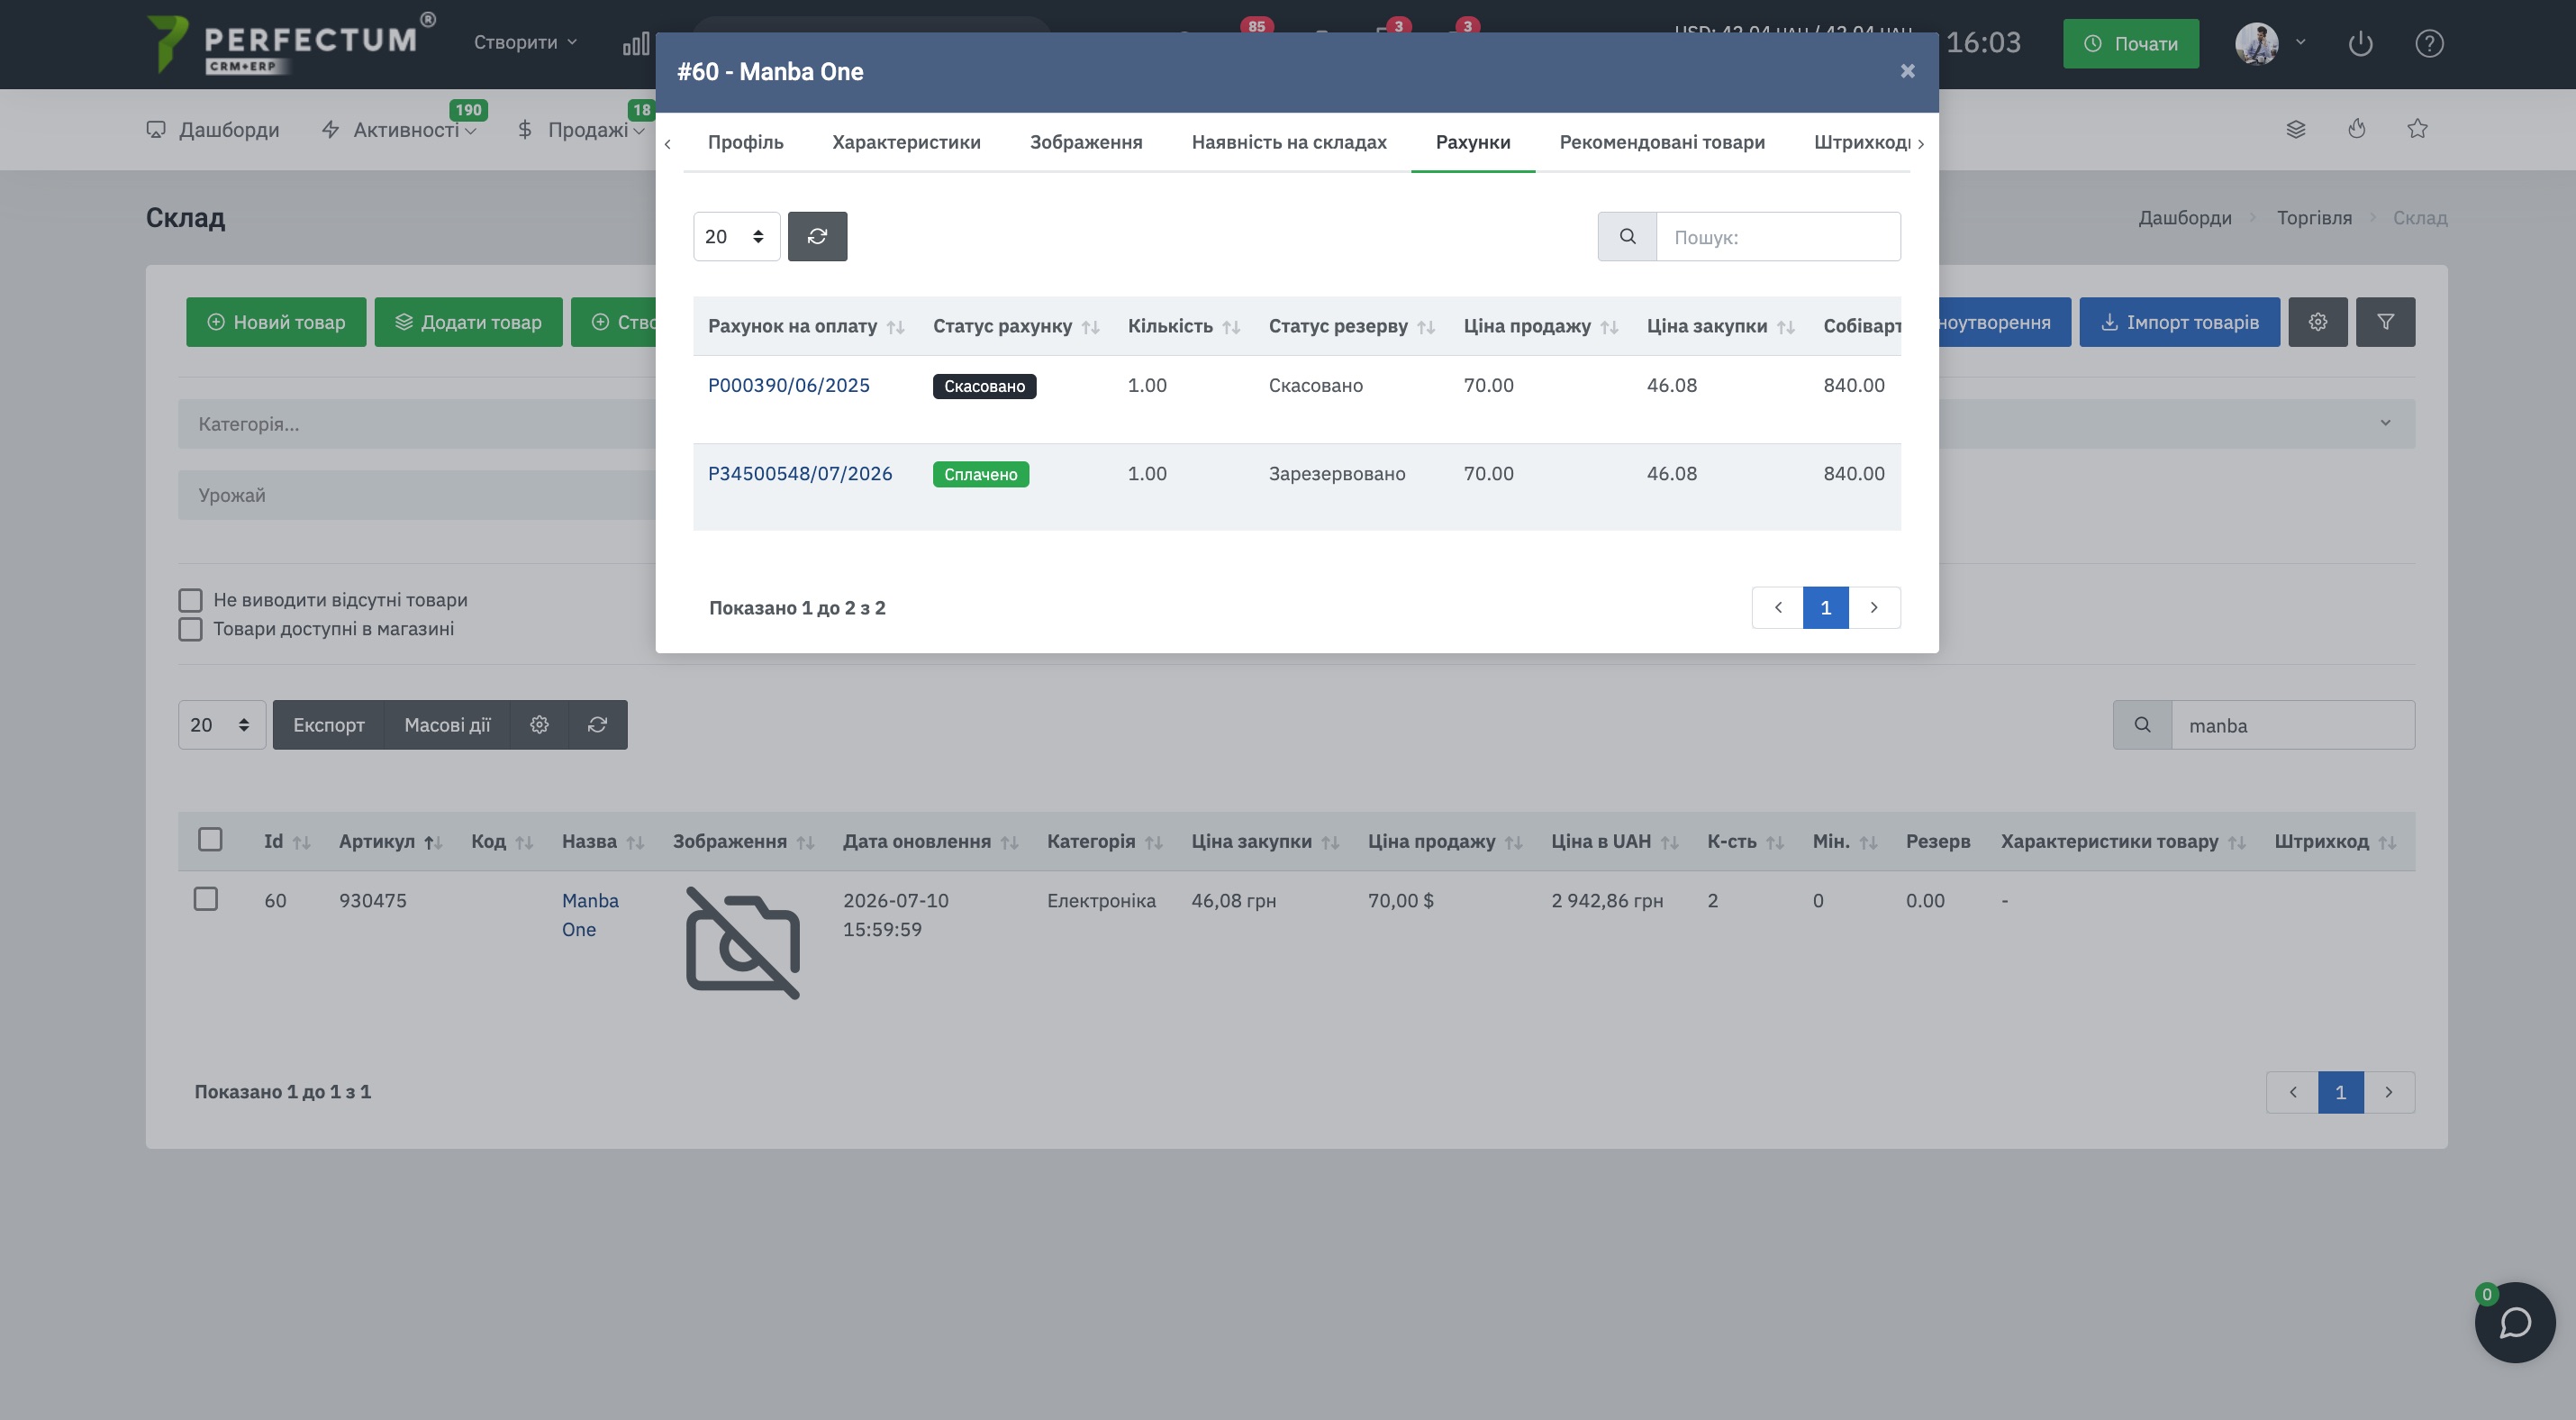The image size is (2576, 1420).
Task: Click the search magnifier icon in the modal
Action: point(1627,236)
